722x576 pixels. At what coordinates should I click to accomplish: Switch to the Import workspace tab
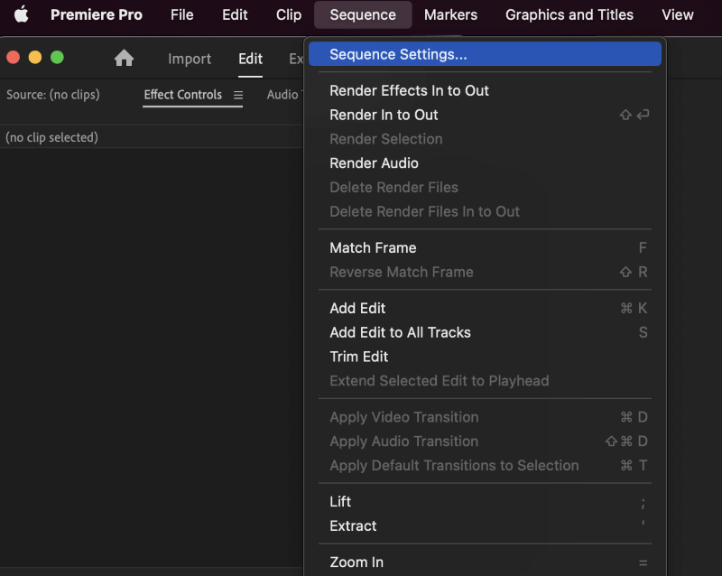190,59
